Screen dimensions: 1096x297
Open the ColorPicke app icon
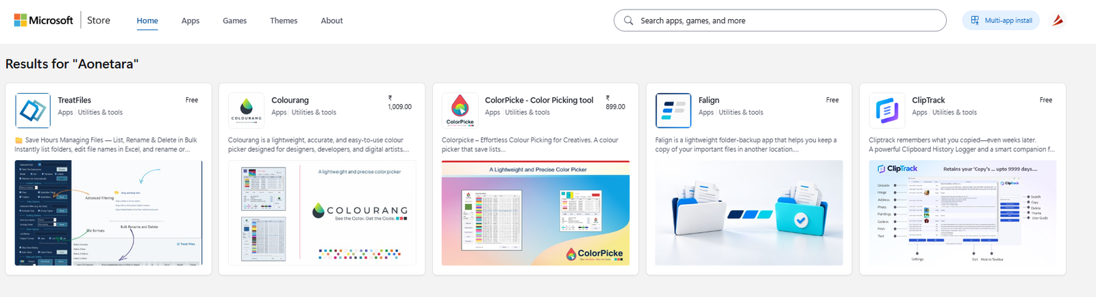pyautogui.click(x=460, y=111)
